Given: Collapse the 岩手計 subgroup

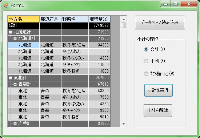Looking at the screenshot, I should point(15,123).
